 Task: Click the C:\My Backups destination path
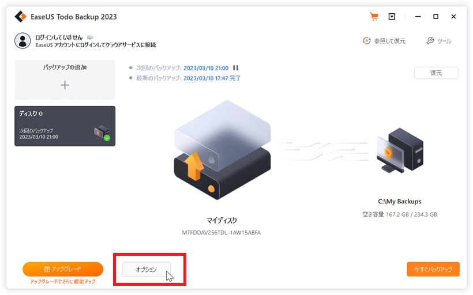click(400, 201)
